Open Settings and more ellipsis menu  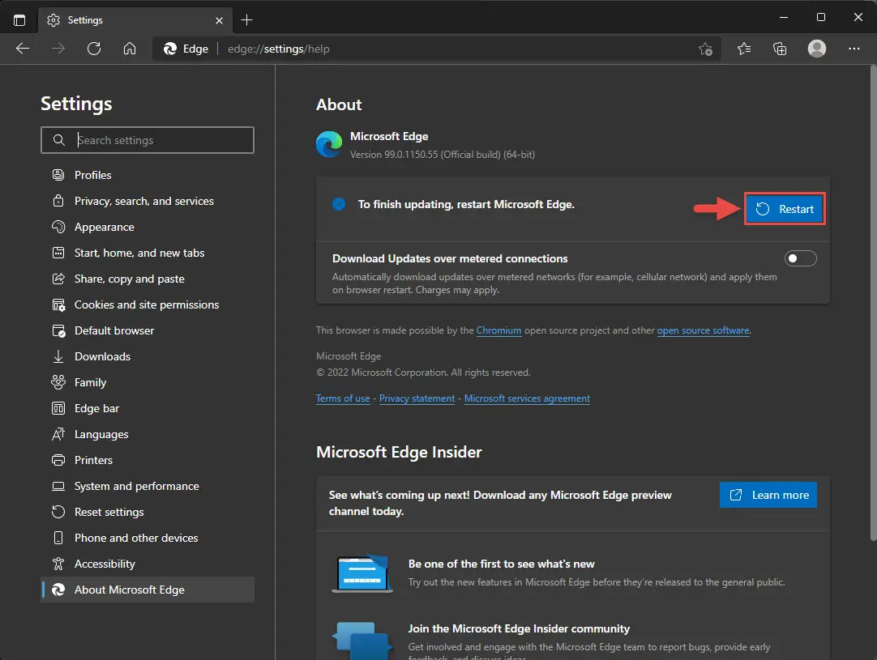tap(854, 49)
